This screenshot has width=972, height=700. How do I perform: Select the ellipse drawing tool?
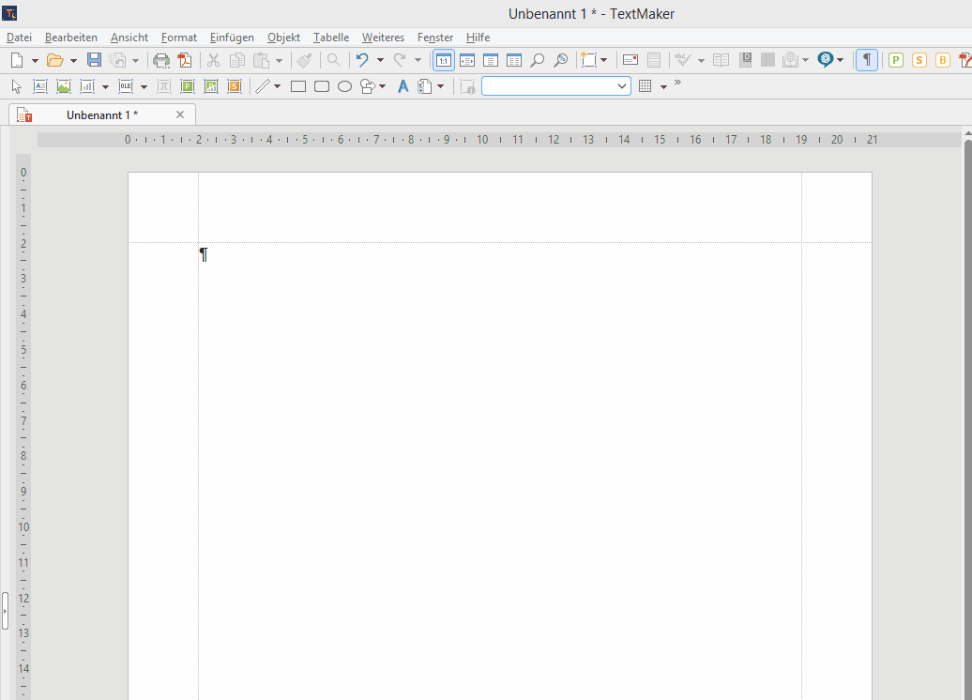click(344, 86)
